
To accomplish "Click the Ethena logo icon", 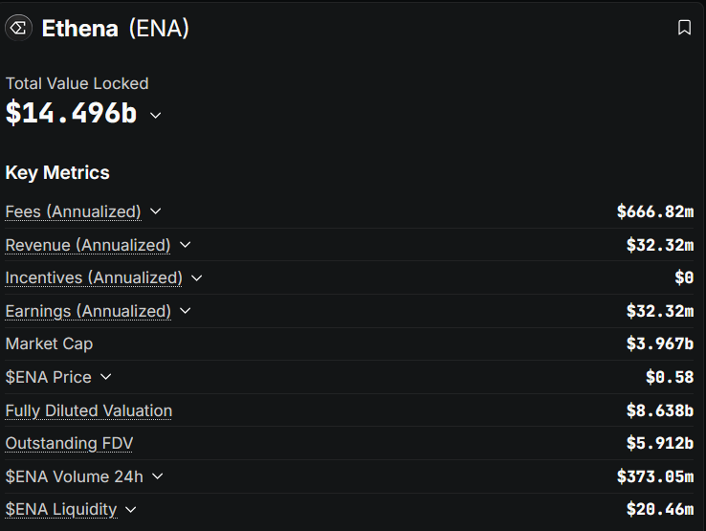I will click(19, 29).
